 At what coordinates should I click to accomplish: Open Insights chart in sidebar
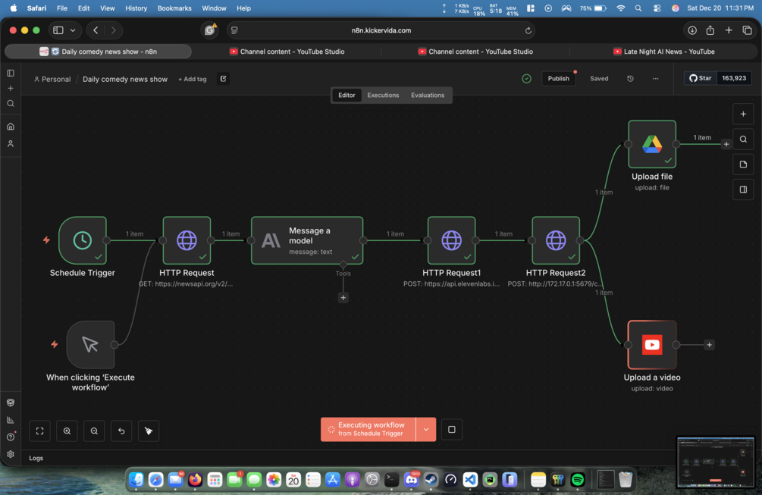coord(11,420)
